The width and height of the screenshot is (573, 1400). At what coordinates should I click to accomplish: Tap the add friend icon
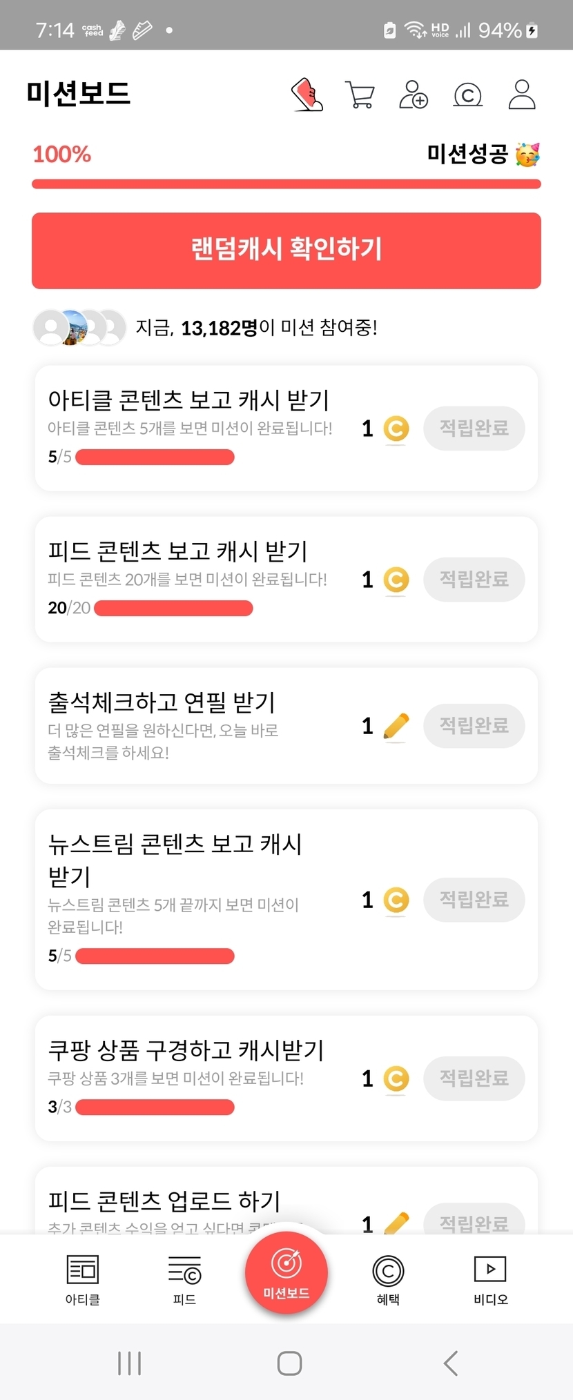pos(414,95)
